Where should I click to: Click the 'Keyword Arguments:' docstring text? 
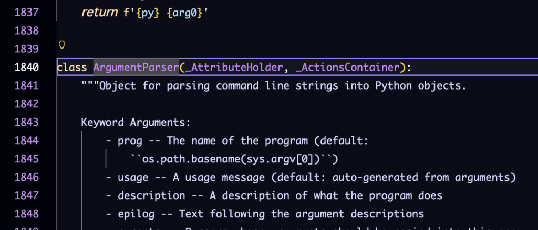136,122
